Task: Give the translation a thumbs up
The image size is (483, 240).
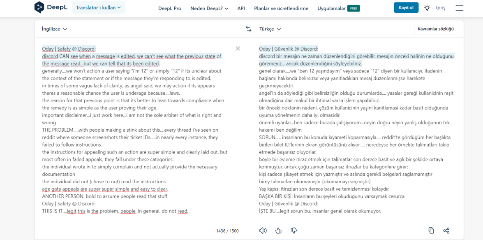Action: pos(278,231)
